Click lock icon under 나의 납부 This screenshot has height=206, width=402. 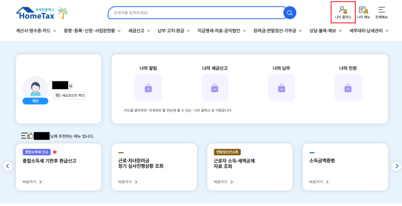coord(281,88)
